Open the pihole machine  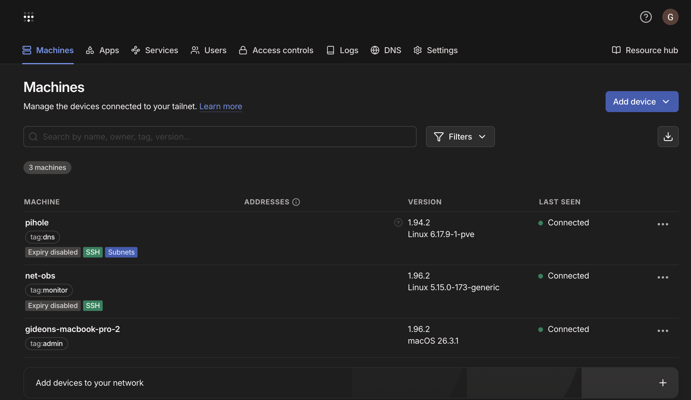[x=37, y=222]
